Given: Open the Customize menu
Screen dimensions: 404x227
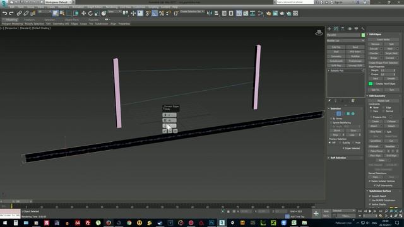Looking at the screenshot, I should (140, 7).
